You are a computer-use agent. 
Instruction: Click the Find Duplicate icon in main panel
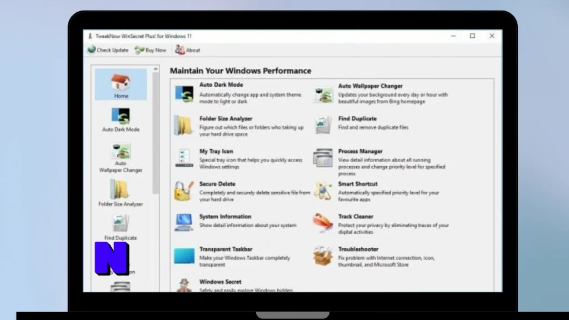click(x=323, y=125)
